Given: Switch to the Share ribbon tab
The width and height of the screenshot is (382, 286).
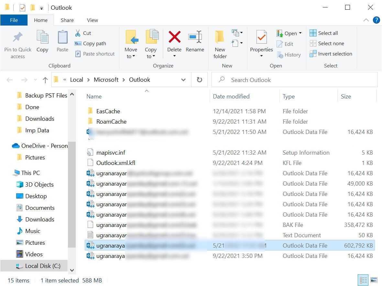Looking at the screenshot, I should (x=67, y=20).
